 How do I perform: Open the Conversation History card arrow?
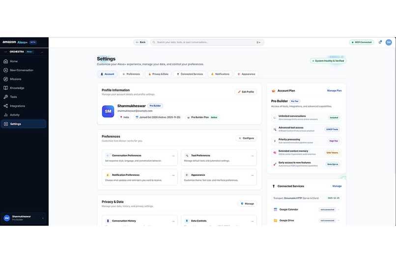pos(173,221)
